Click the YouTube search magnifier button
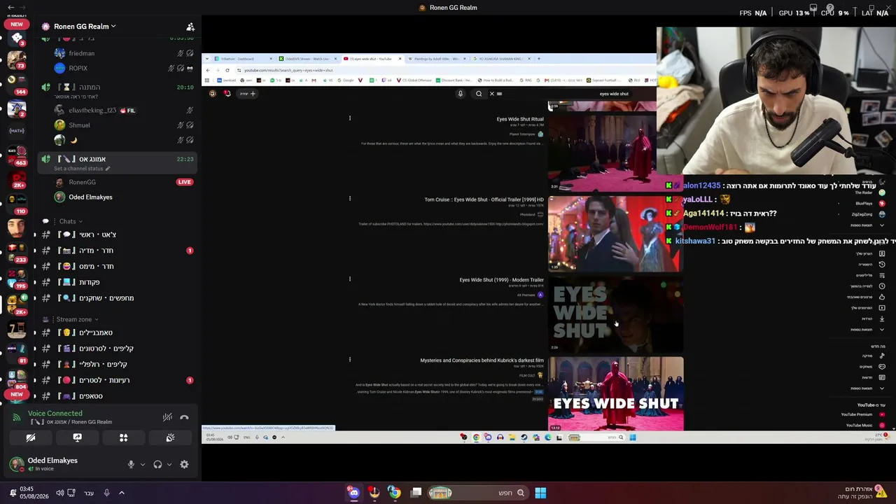Screen dimensions: 896x504 [x=479, y=94]
